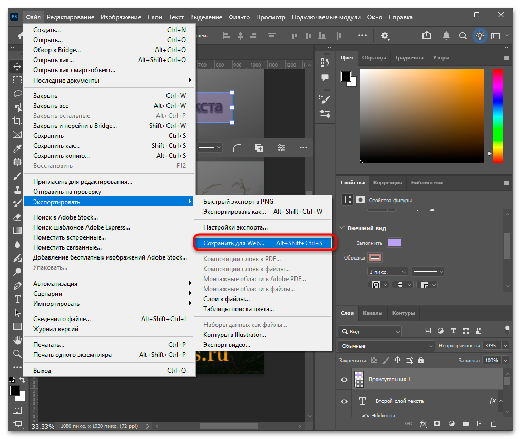Click the Обводка stroke color swatch
Viewport: 521px width, 439px height.
click(x=375, y=257)
